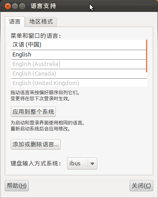158x198 pixels.
Task: Expand the ibus input method dropdown
Action: pyautogui.click(x=82, y=163)
